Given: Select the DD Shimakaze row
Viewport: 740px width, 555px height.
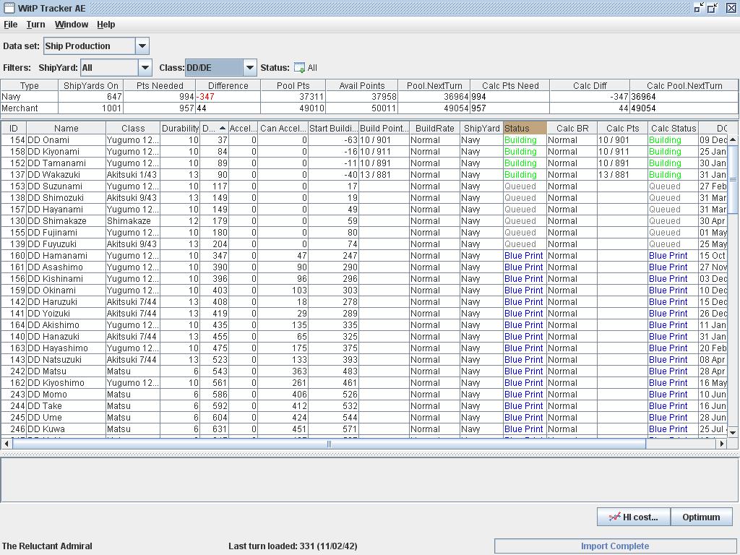Looking at the screenshot, I should click(57, 221).
